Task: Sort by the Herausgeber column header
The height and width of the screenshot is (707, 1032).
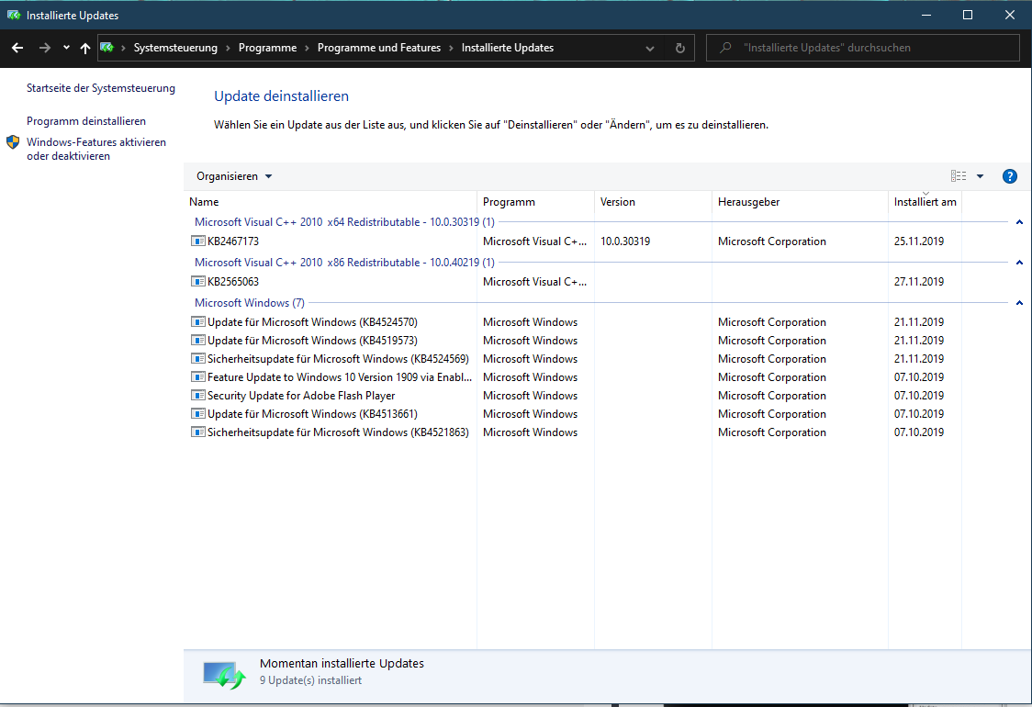Action: pos(800,202)
